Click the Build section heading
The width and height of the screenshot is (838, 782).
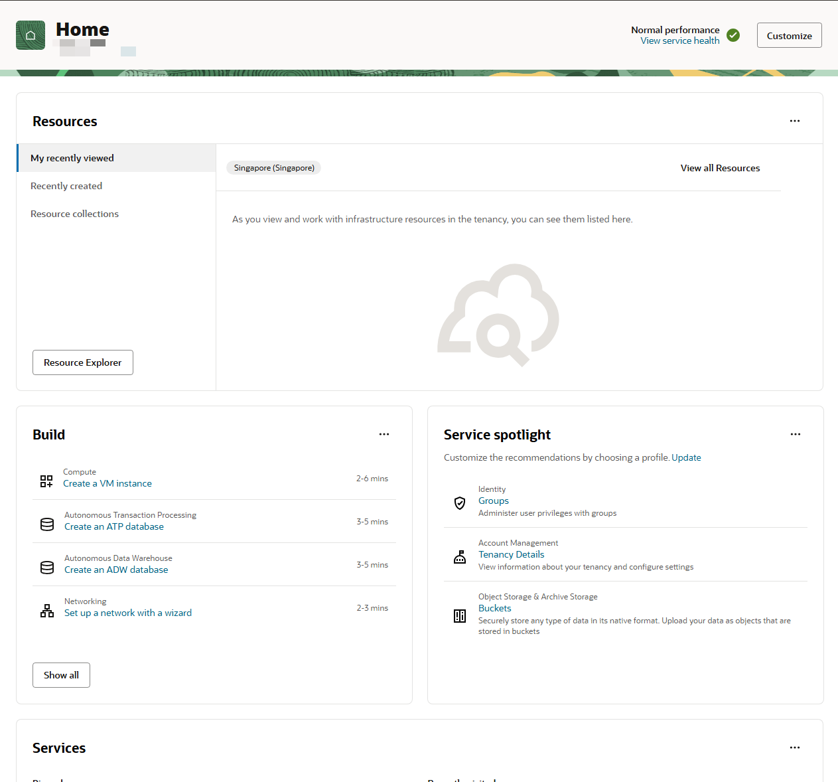[x=49, y=435]
